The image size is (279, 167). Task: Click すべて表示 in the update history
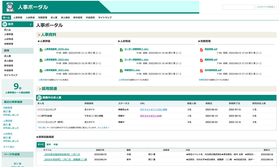tap(9, 147)
